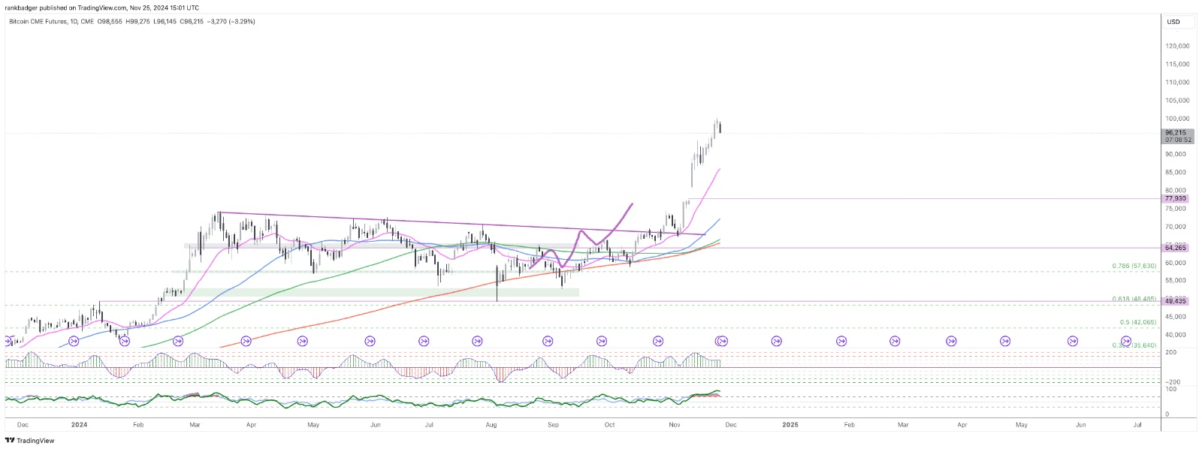1202x449 pixels.
Task: Open the rollover event marker in late March 2024
Action: point(246,341)
